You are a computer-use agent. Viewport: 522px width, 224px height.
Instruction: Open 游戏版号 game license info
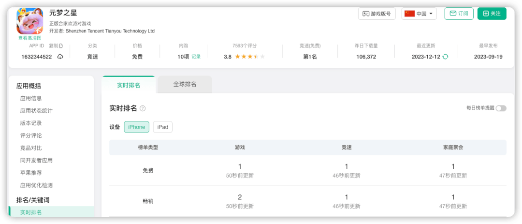[x=377, y=14]
